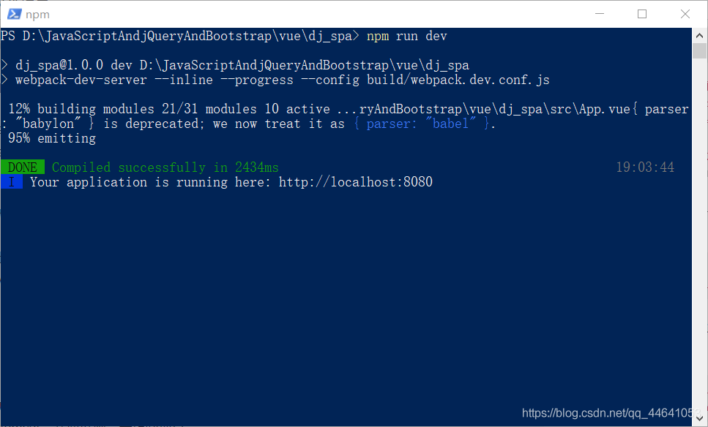This screenshot has width=708, height=427.
Task: Click the green DONE badge
Action: [x=23, y=167]
